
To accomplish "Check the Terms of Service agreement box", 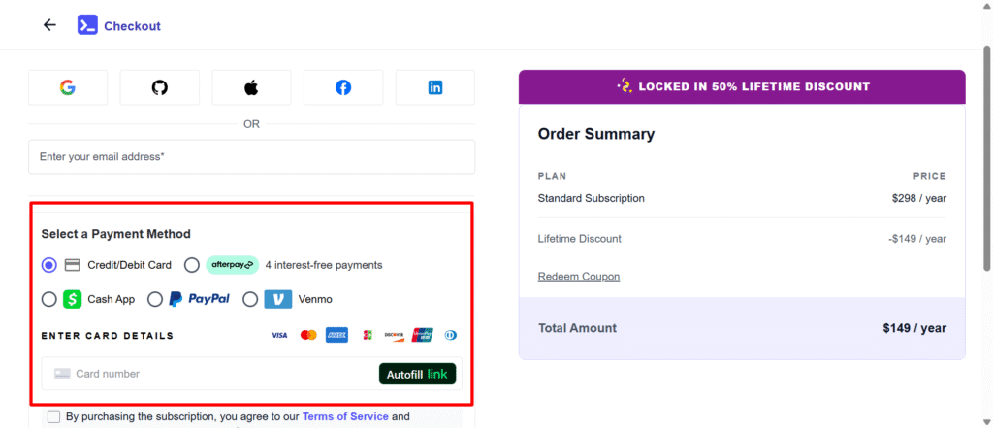I will coord(54,417).
